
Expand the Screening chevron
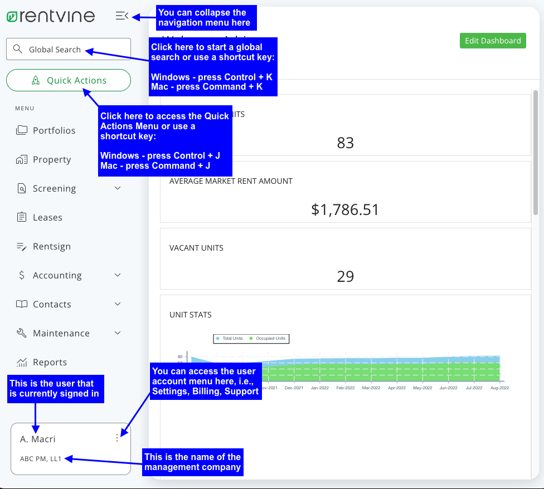point(118,188)
